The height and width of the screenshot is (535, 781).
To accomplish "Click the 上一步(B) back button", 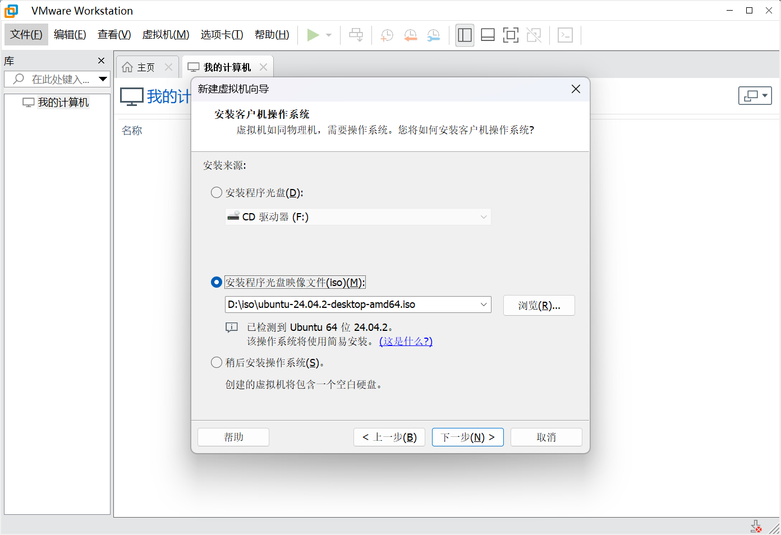I will 389,437.
